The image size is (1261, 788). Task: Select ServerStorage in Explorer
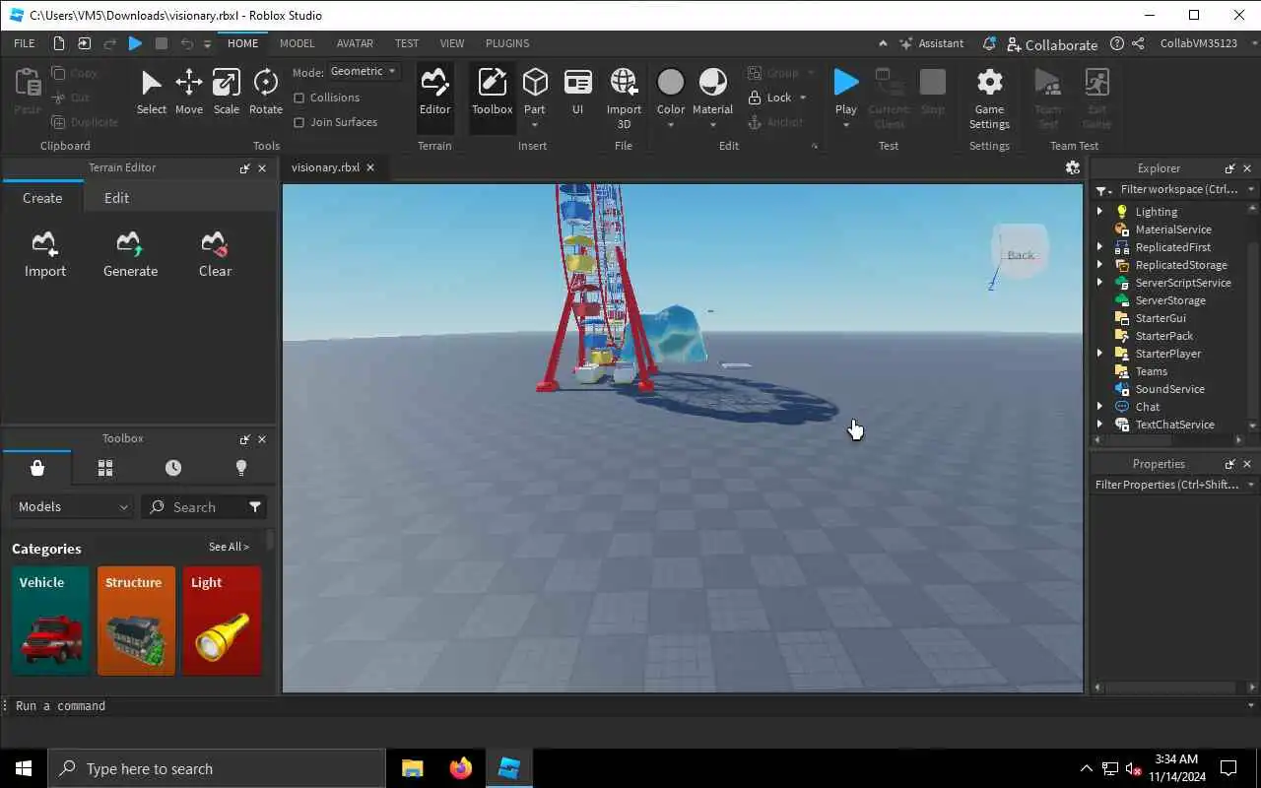click(x=1170, y=300)
